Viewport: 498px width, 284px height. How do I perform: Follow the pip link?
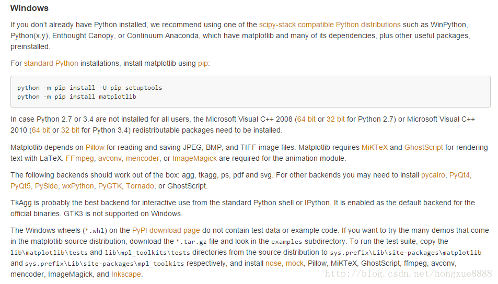point(203,64)
